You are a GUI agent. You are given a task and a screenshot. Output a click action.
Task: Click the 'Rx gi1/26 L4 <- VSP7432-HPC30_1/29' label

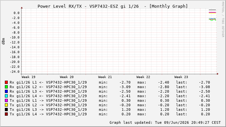click(48, 96)
